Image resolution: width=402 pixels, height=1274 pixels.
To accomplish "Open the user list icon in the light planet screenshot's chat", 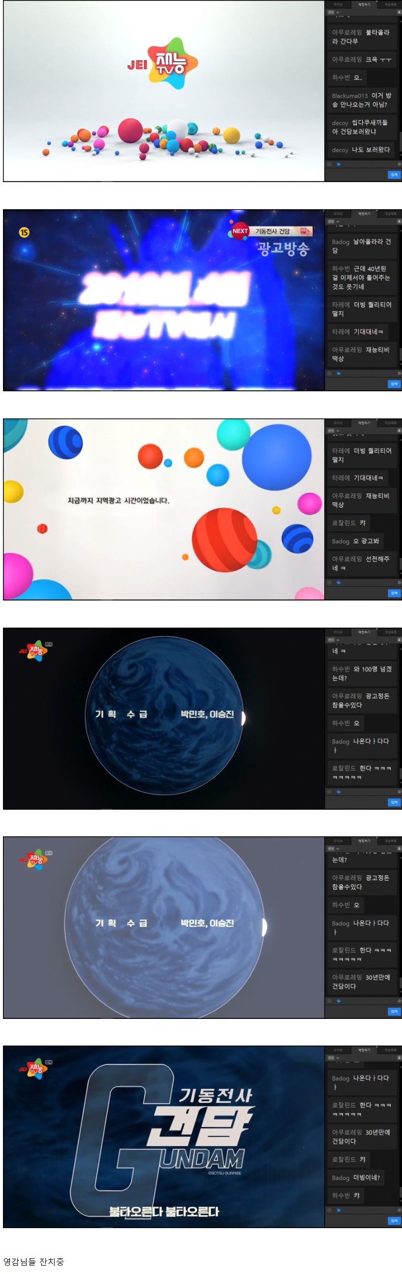I will click(x=399, y=848).
